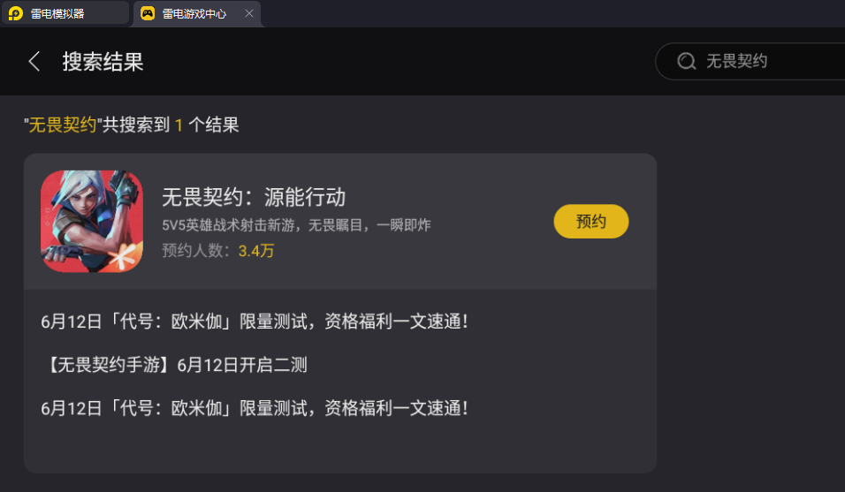
Task: Click empty area below the news list
Action: coord(340,446)
